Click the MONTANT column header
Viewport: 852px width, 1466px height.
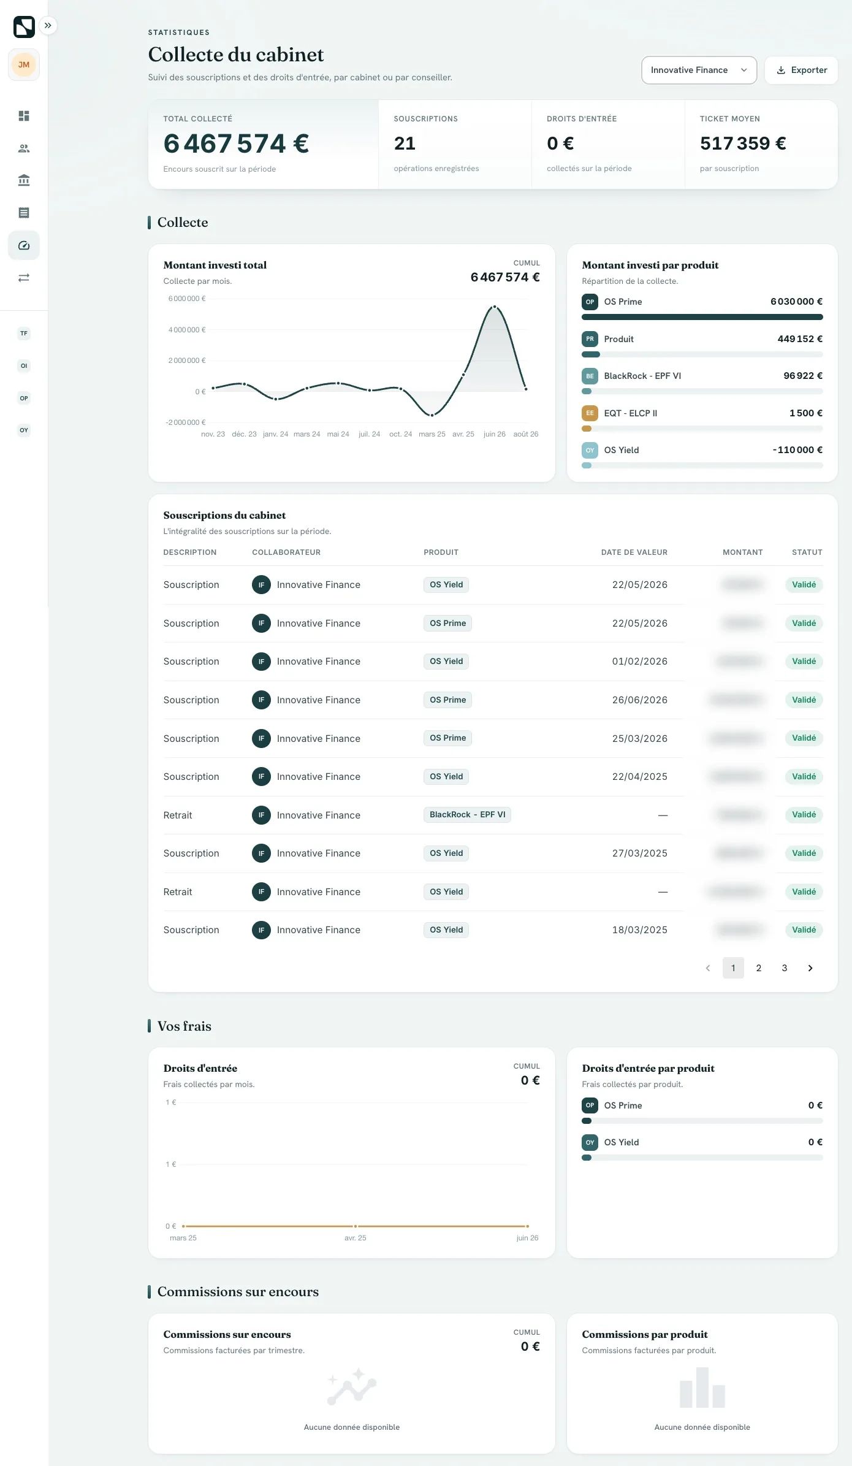click(x=742, y=552)
